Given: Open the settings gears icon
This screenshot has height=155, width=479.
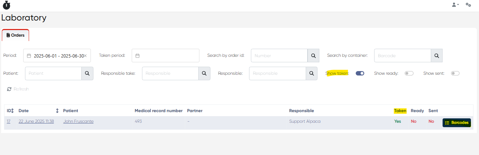Looking at the screenshot, I should 468,5.
